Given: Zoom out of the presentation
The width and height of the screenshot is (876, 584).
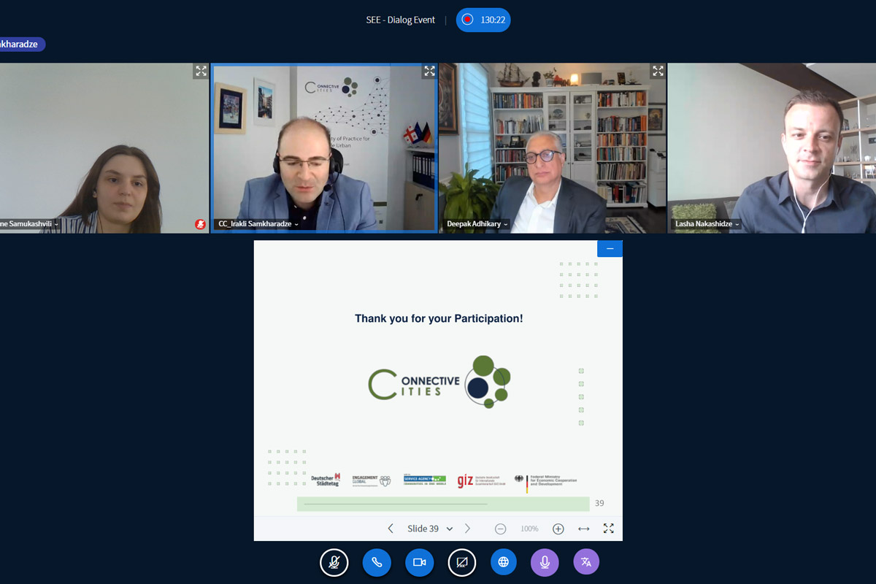Looking at the screenshot, I should click(x=500, y=529).
